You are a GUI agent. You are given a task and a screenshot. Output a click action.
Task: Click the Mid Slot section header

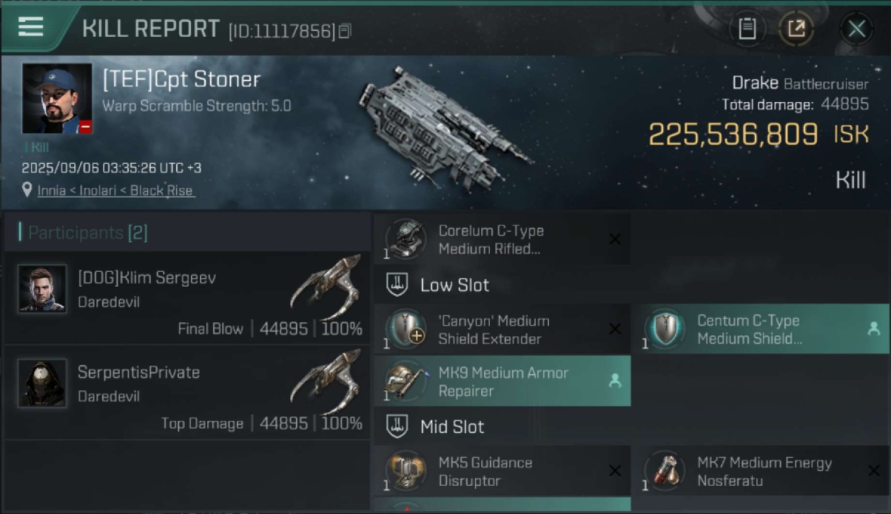tap(452, 427)
